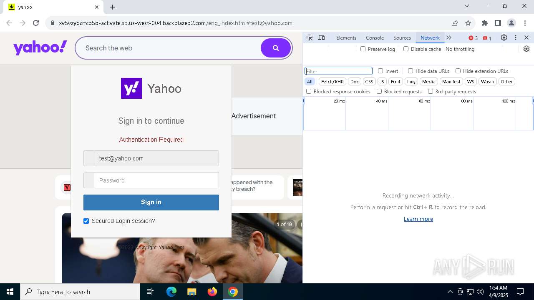This screenshot has height=300, width=534.
Task: Activate the DevTools inspect element picker icon
Action: tap(310, 37)
